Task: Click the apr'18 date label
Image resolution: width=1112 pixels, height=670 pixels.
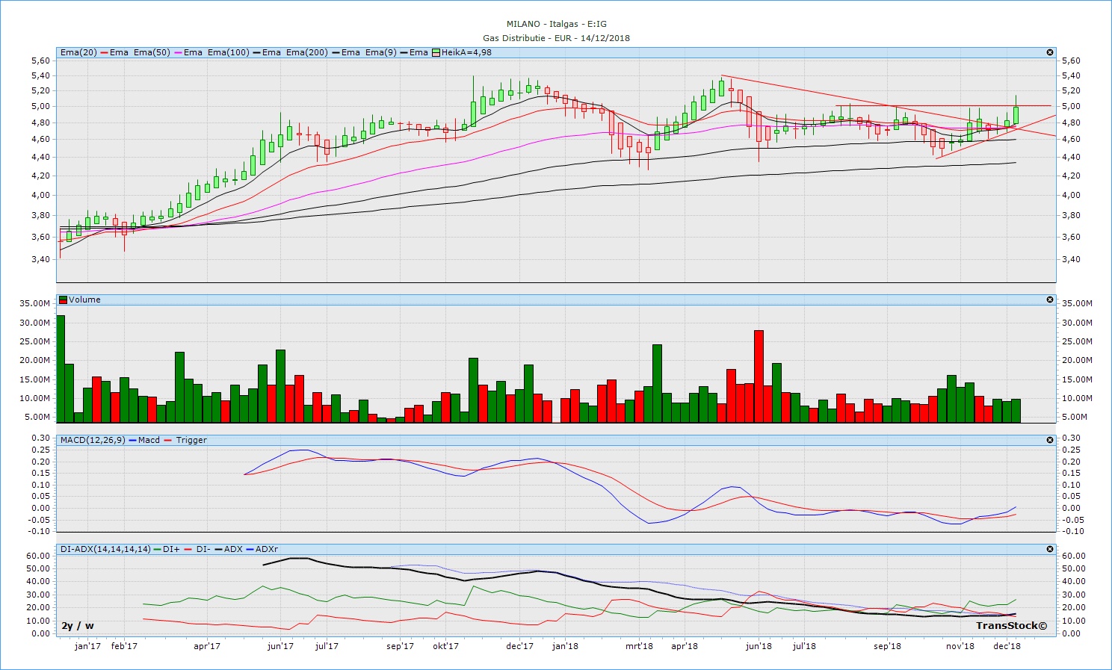Action: tap(685, 646)
